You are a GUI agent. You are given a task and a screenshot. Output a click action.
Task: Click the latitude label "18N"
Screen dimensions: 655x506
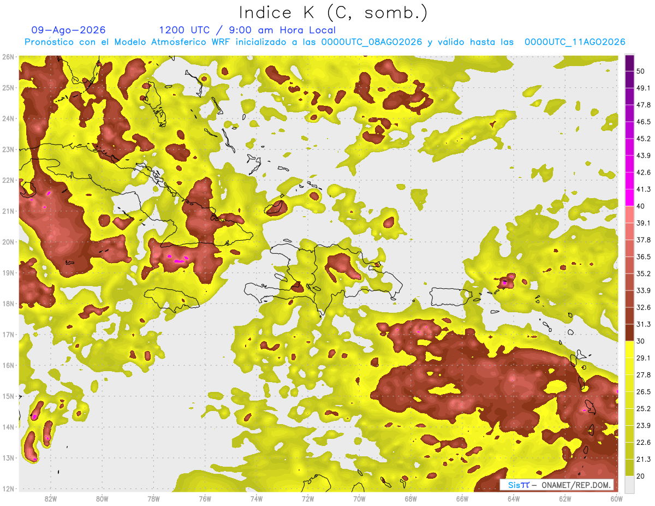click(8, 303)
